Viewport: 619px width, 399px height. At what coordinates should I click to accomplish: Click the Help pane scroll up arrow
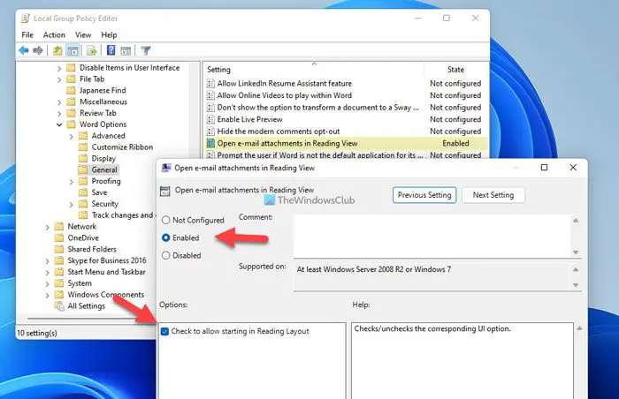click(x=579, y=328)
